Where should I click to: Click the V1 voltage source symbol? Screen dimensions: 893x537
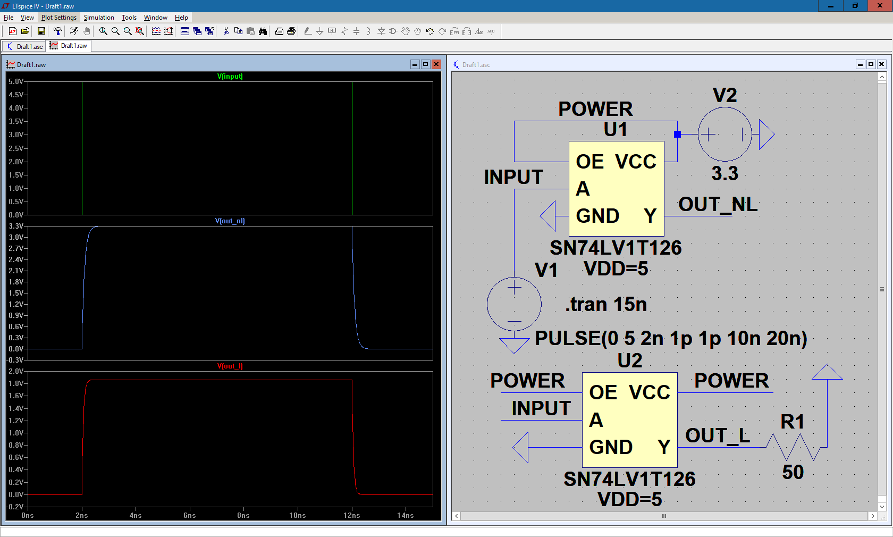pos(514,304)
